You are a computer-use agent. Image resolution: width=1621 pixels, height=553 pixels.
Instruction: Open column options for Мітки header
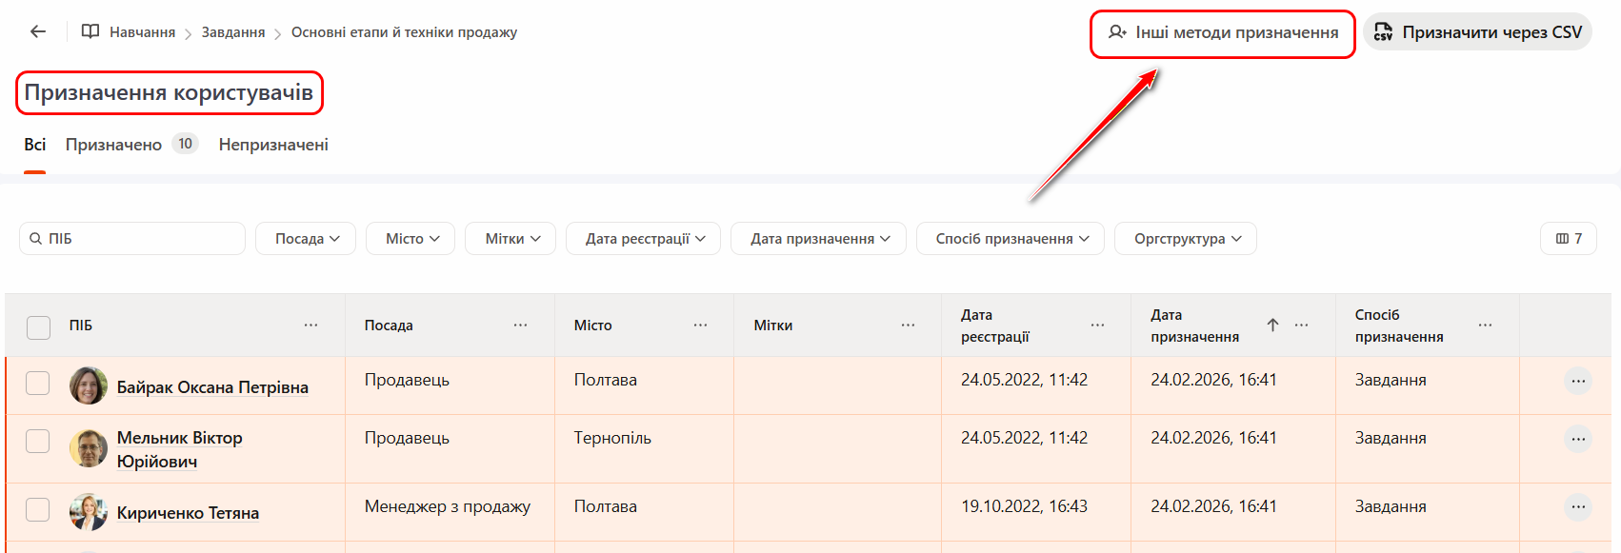pyautogui.click(x=908, y=326)
